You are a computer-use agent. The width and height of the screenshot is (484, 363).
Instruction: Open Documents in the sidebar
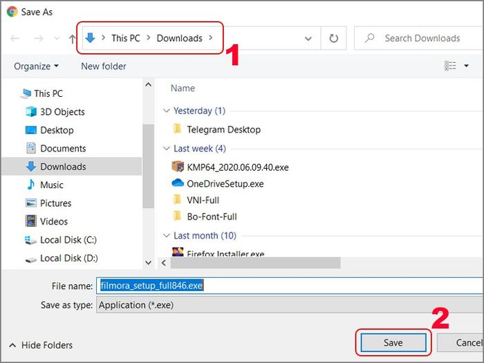[x=63, y=149]
